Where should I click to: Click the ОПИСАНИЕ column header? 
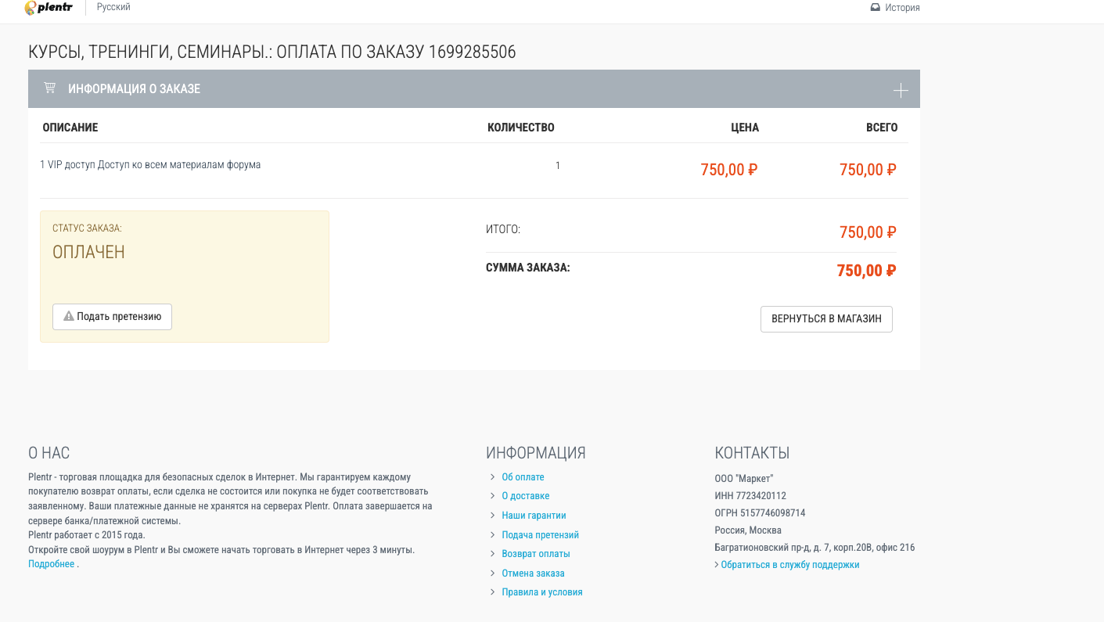[70, 128]
